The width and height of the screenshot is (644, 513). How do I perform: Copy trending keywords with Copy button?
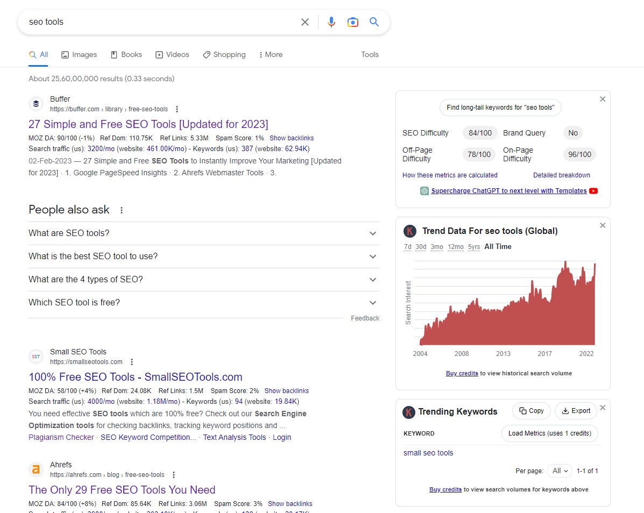click(x=532, y=411)
